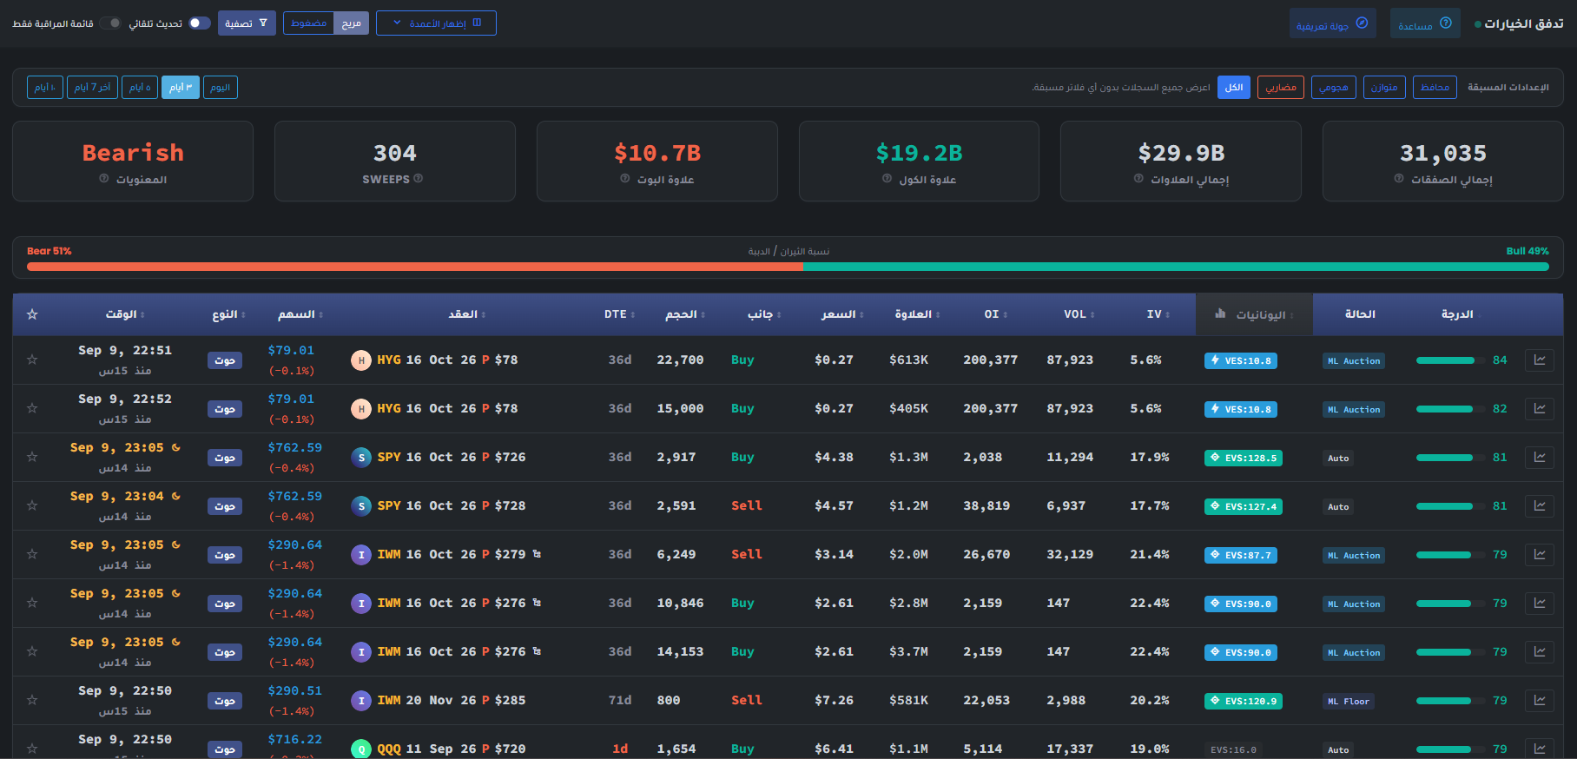Click info icon on the Bearish sentiment card
Image resolution: width=1577 pixels, height=759 pixels.
click(x=104, y=179)
